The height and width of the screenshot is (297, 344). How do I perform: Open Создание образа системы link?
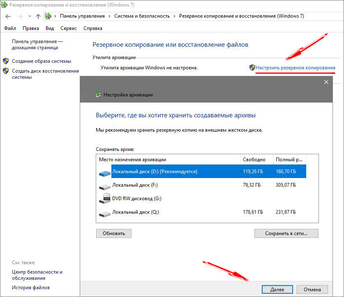[42, 61]
